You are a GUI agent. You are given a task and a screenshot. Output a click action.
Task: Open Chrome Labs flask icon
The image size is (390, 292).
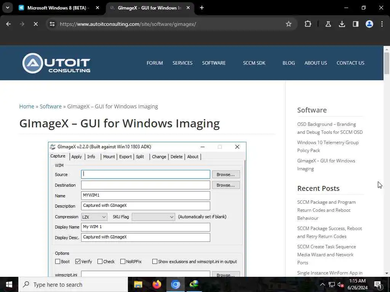point(328,24)
